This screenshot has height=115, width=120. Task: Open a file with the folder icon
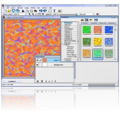[x=9, y=11]
